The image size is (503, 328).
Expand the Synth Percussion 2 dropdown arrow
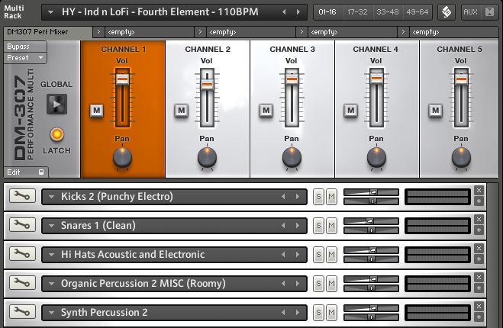[x=51, y=313]
